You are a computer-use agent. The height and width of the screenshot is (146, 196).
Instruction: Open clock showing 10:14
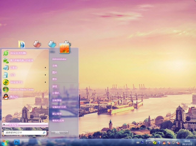pyautogui.click(x=187, y=143)
